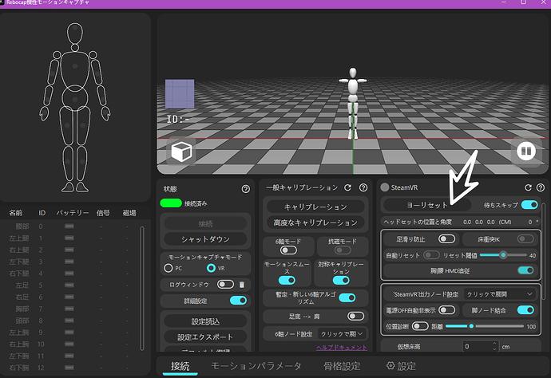Select the PC motion capture mode

tap(168, 268)
